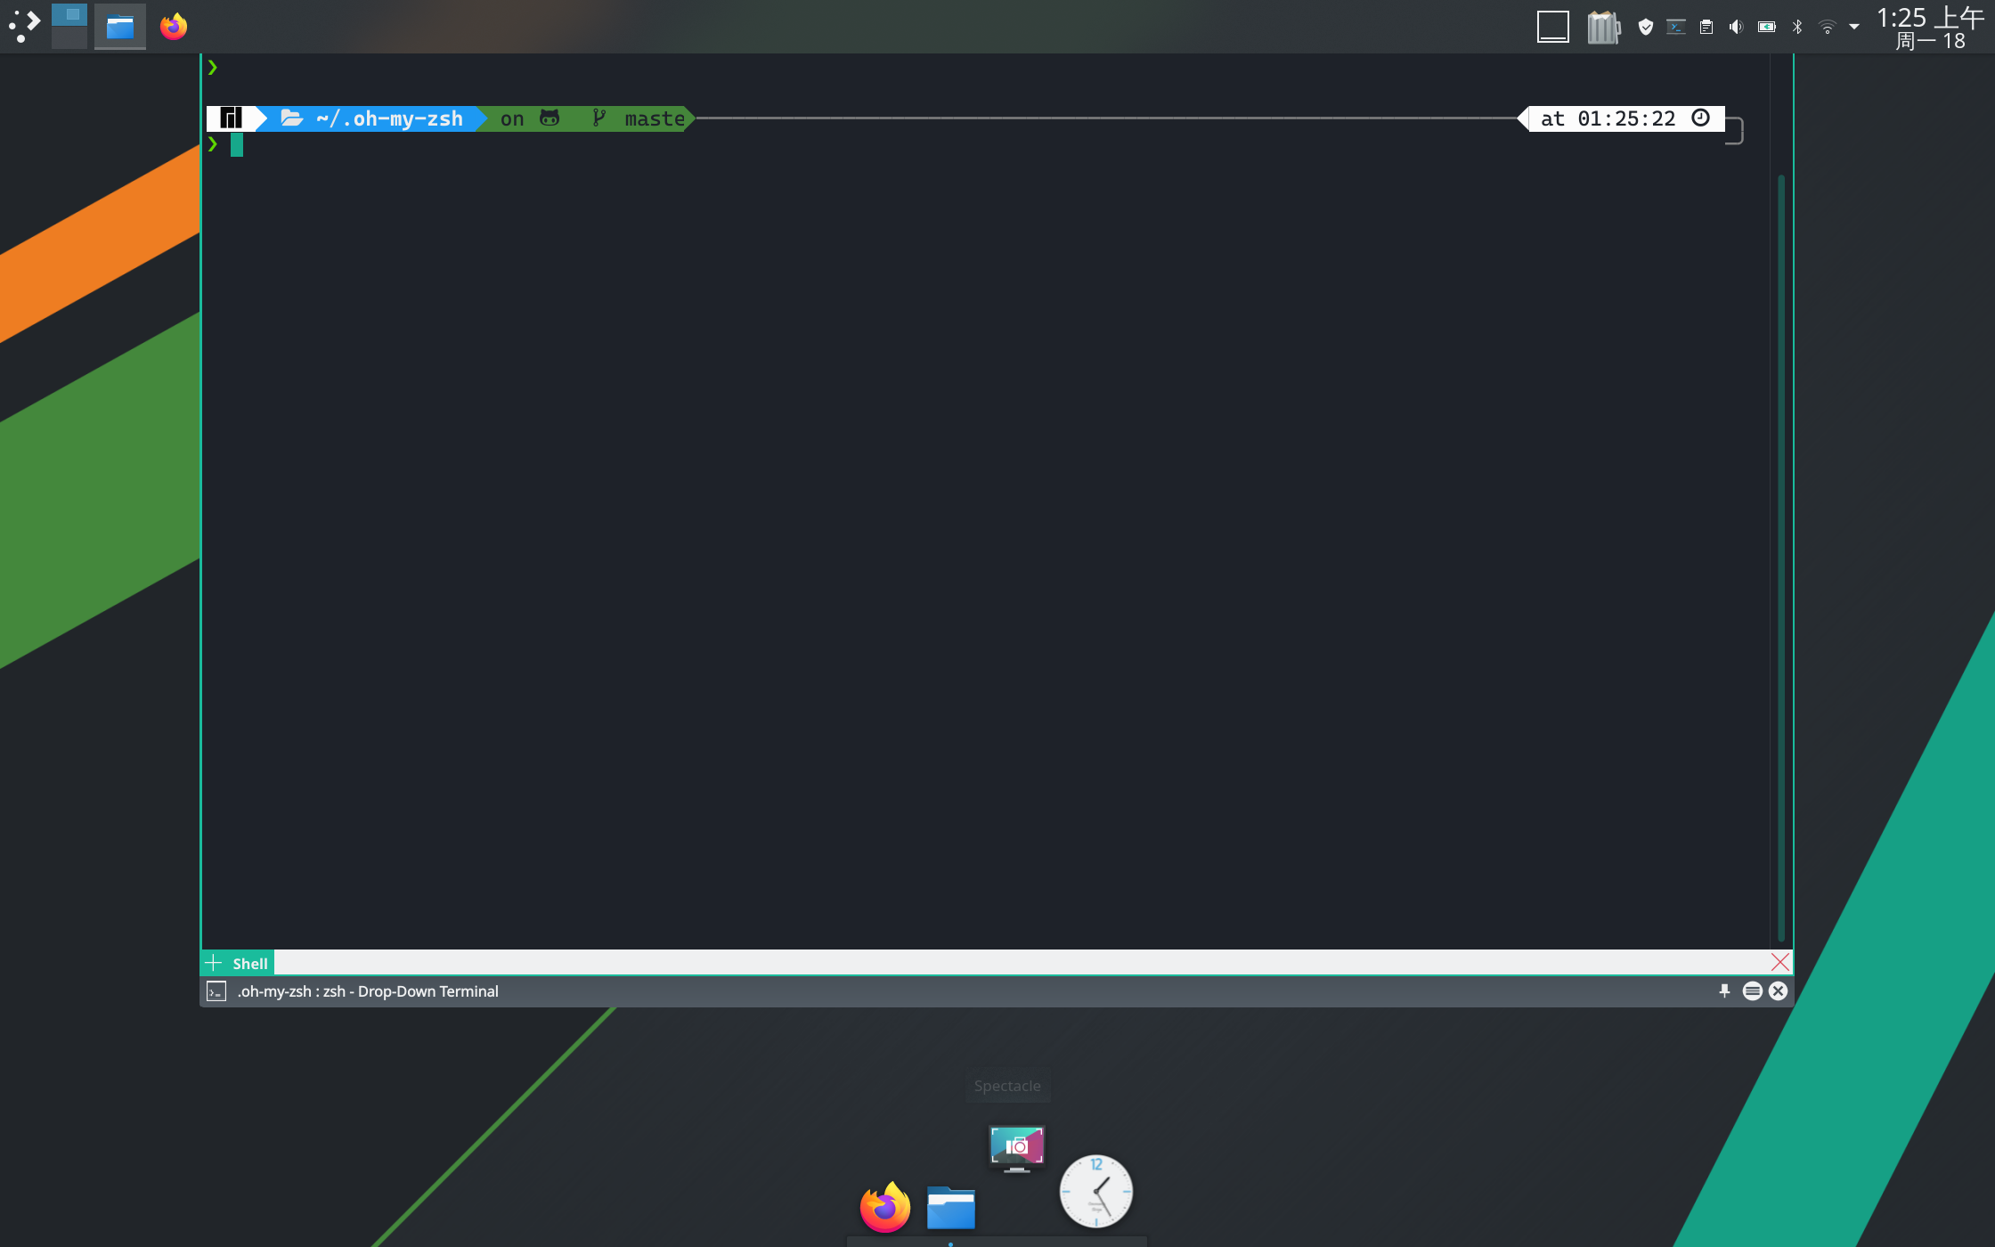
Task: Click the Yakuake terminal icon in the tray
Action: click(1675, 26)
